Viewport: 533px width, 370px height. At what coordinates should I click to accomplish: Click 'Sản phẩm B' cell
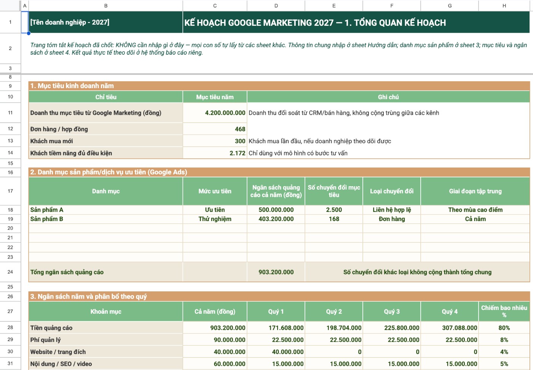tap(105, 219)
